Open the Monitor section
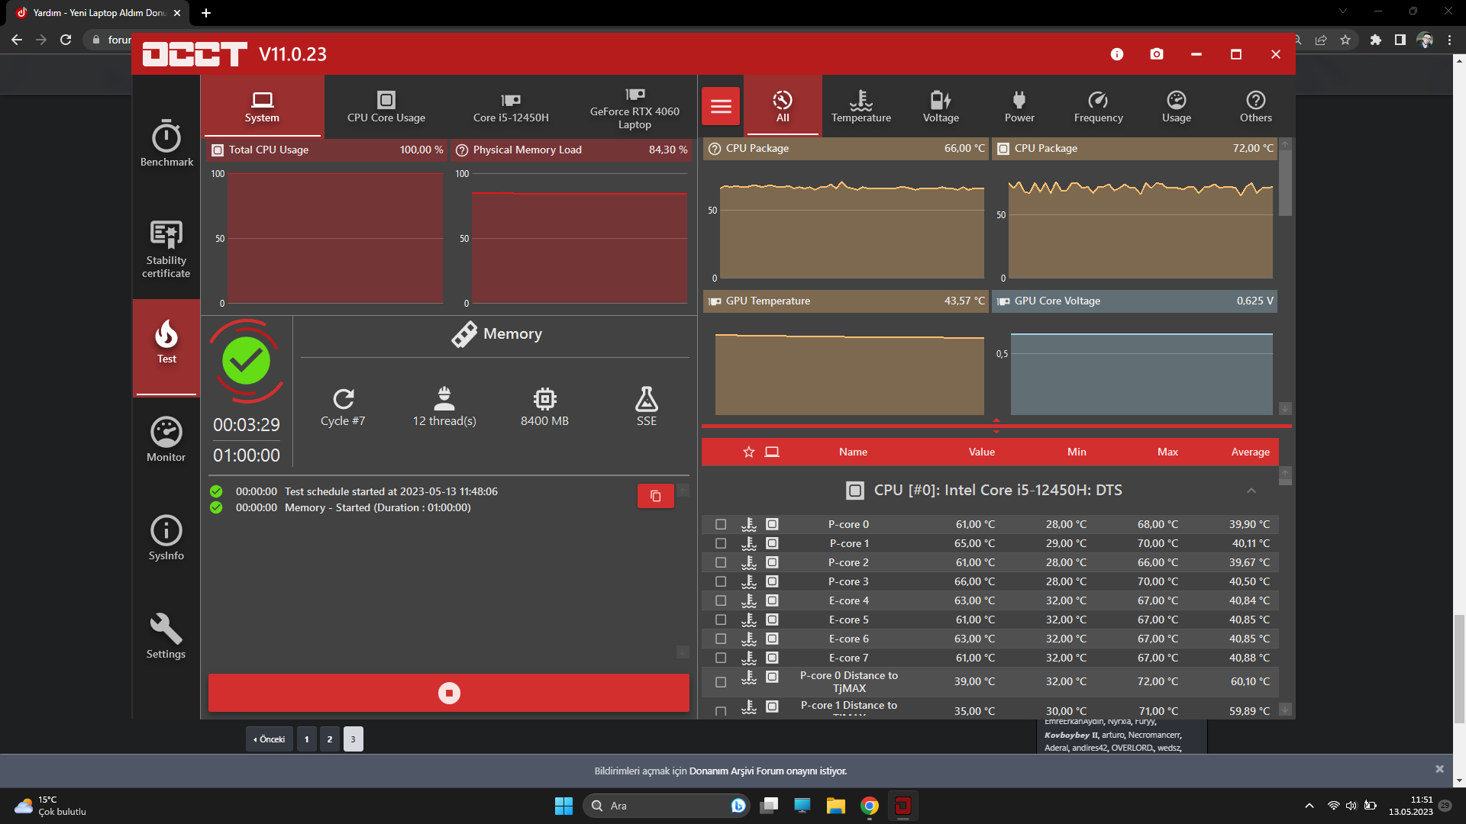 166,440
